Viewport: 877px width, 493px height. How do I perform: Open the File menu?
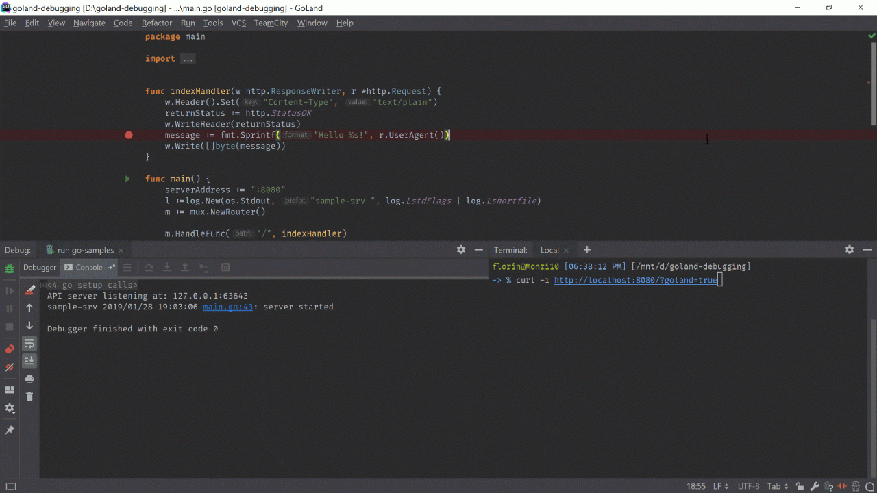tap(10, 23)
